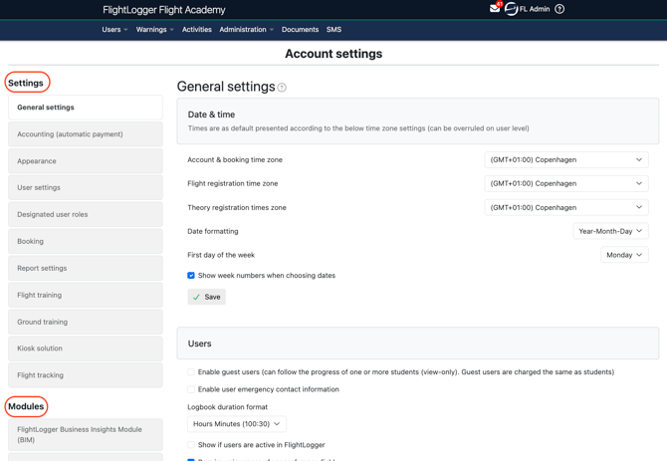Click the Account settings page heading
The width and height of the screenshot is (667, 461).
(333, 54)
